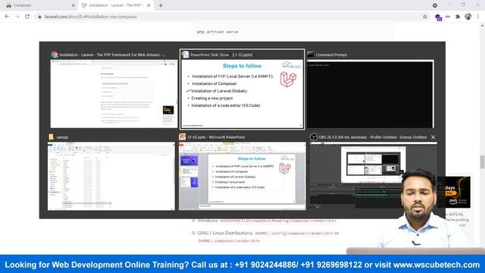
Task: Click the 'GNU / Linux Distributions' text
Action: coord(225,233)
